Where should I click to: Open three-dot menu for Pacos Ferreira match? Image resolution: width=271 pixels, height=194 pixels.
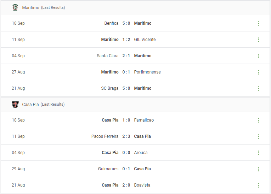tap(259, 136)
